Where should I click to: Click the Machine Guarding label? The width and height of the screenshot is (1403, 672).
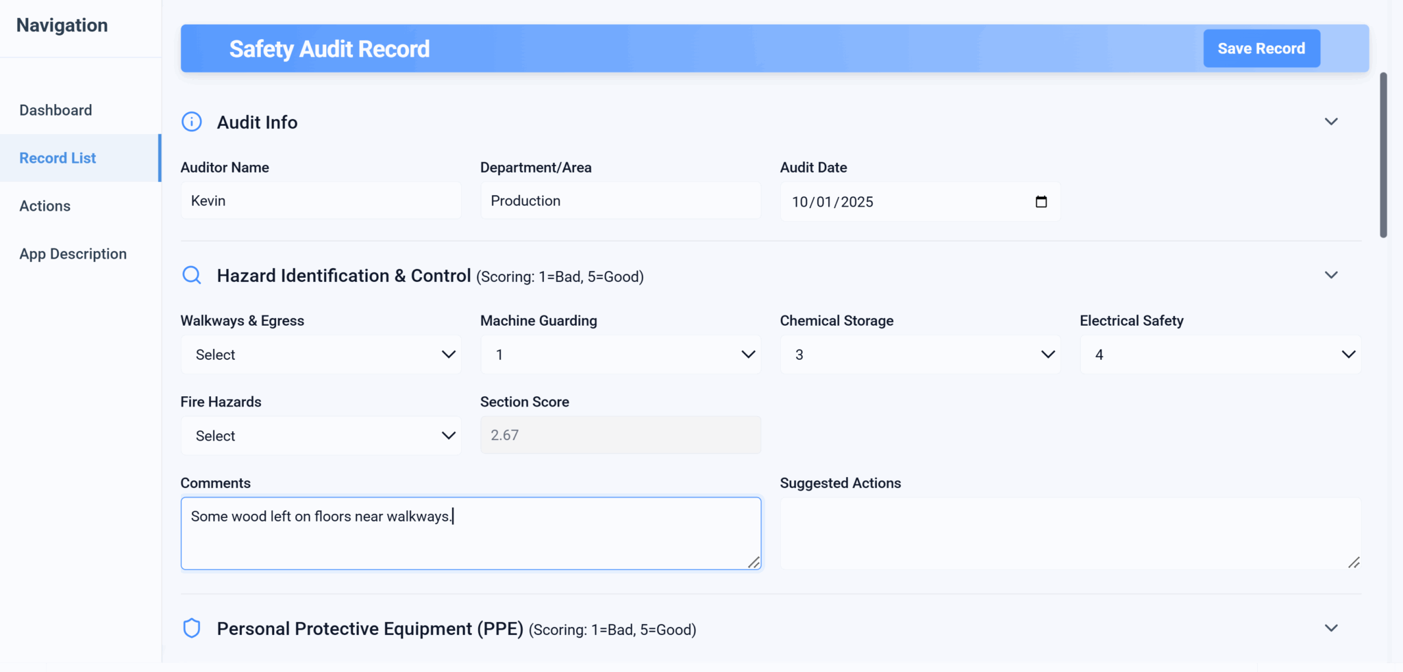point(538,320)
